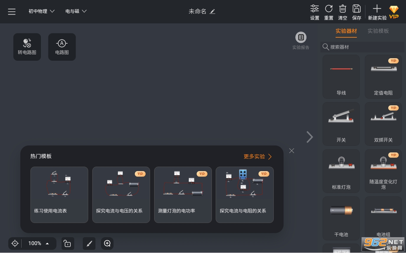406x253 pixels.
Task: Select the 电池组 battery pack component
Action: [383, 218]
